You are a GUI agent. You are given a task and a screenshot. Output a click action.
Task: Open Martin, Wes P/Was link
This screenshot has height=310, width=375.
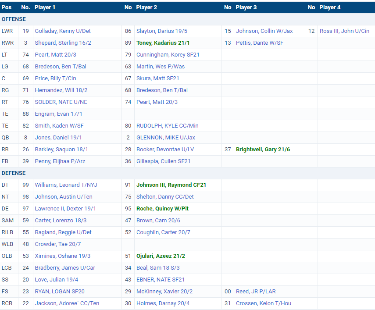click(161, 67)
